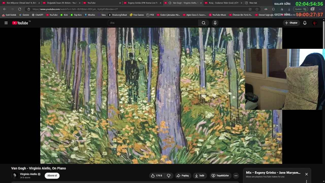
Task: Open more actions three-dot menu below video
Action: coord(236,176)
